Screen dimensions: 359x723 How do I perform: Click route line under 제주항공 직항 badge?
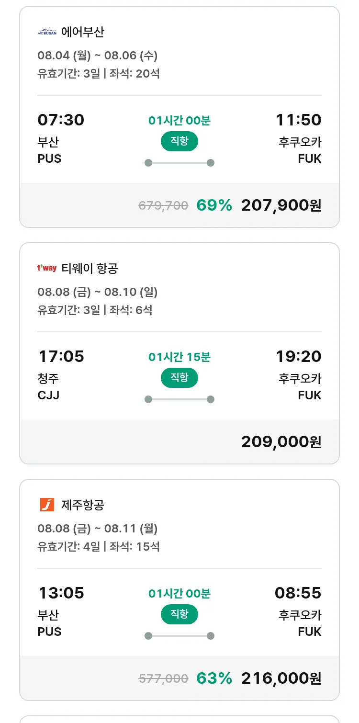[x=179, y=636]
